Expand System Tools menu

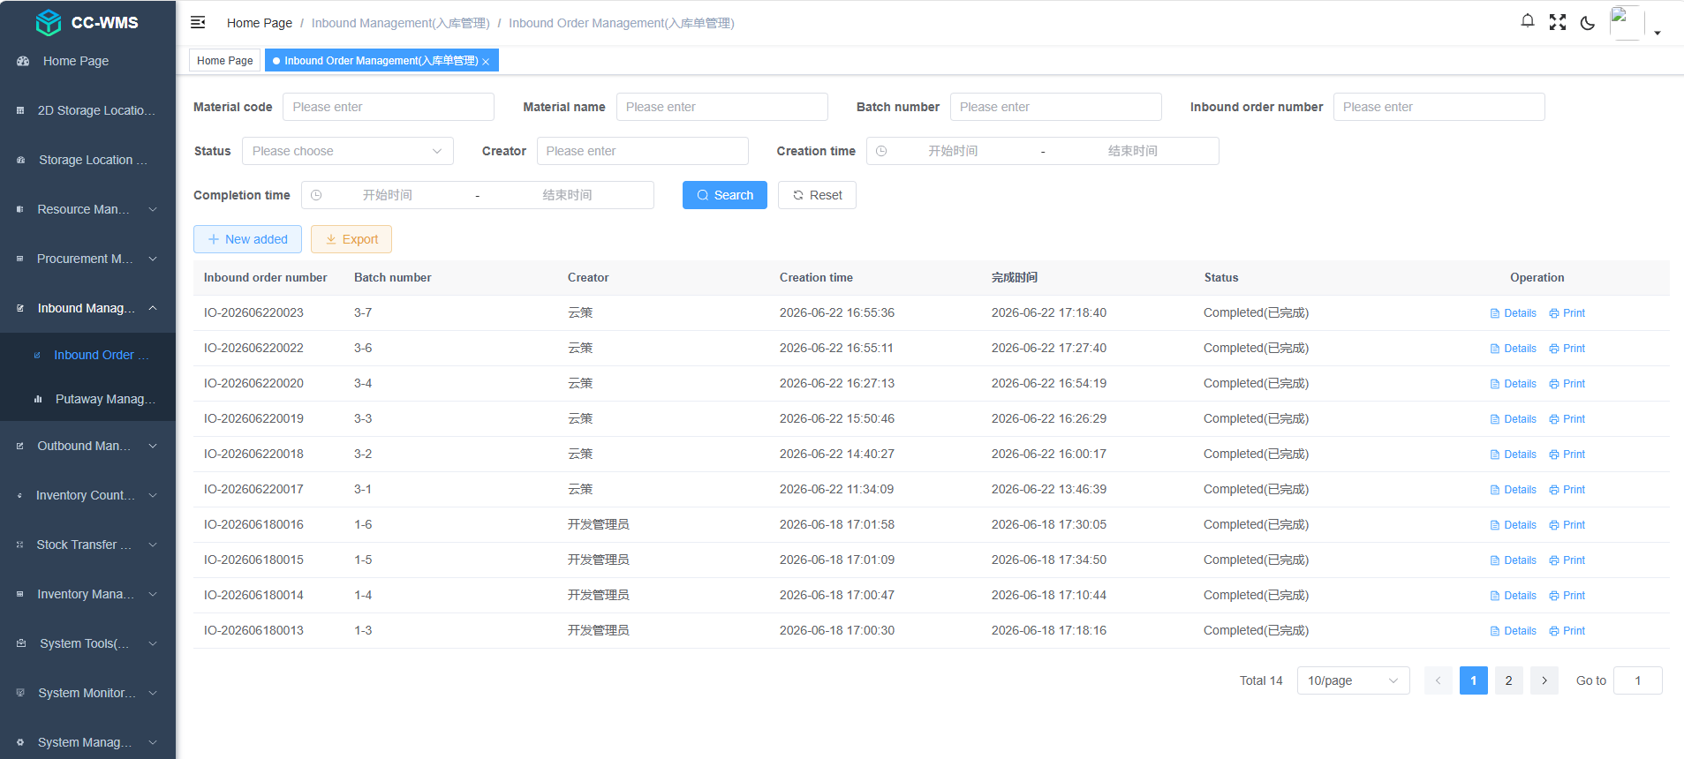coord(87,643)
